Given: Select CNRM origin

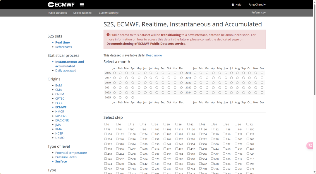Looking at the screenshot, I should pos(60,94).
